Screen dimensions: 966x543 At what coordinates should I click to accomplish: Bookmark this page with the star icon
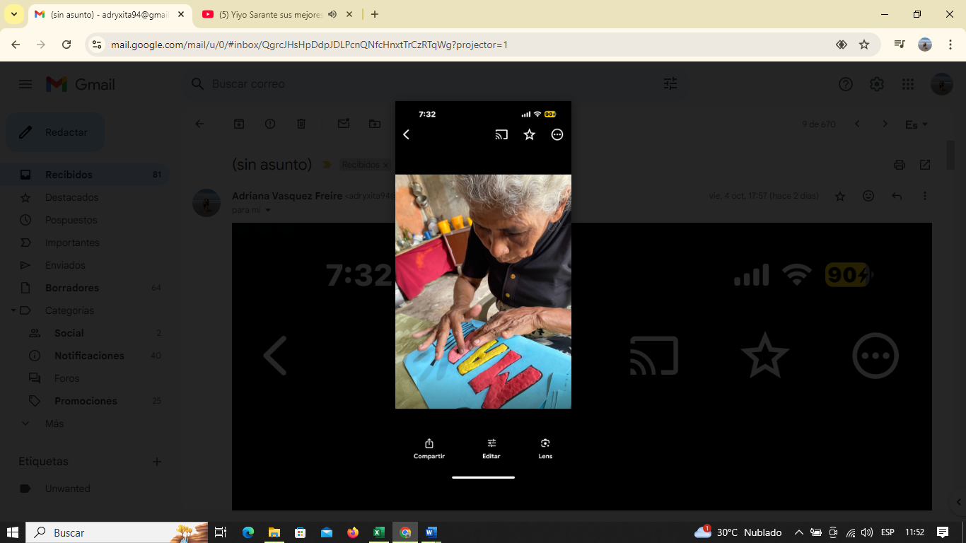point(864,45)
